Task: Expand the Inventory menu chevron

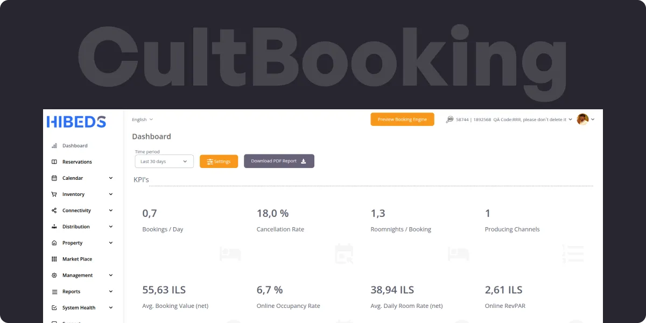Action: tap(111, 194)
